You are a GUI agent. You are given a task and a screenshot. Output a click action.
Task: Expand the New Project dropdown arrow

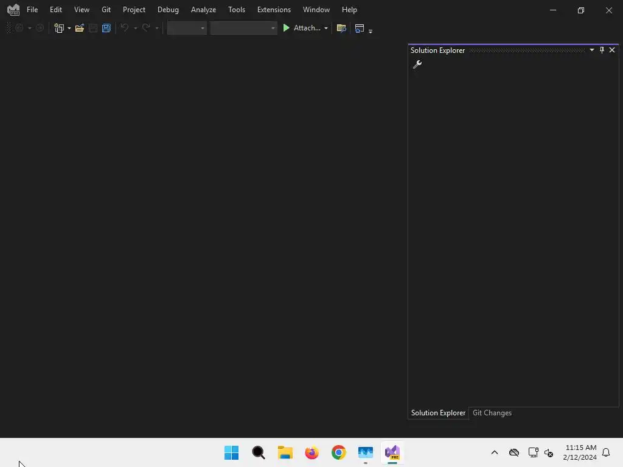69,28
